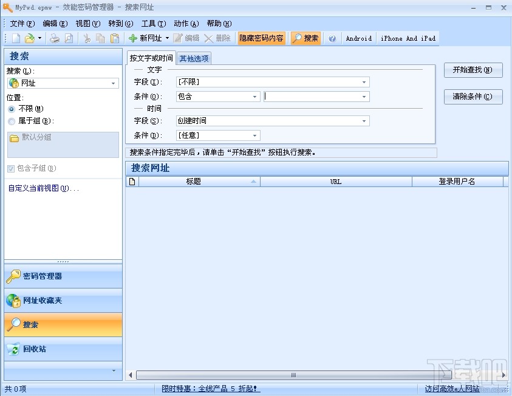Viewport: 512px width, 396px height.
Task: Click the URL column header
Action: (336, 182)
